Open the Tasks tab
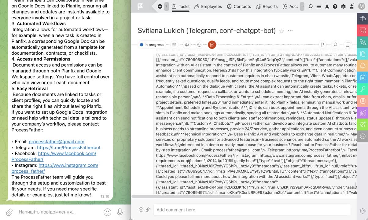This screenshot has height=220, width=368. coord(181,6)
